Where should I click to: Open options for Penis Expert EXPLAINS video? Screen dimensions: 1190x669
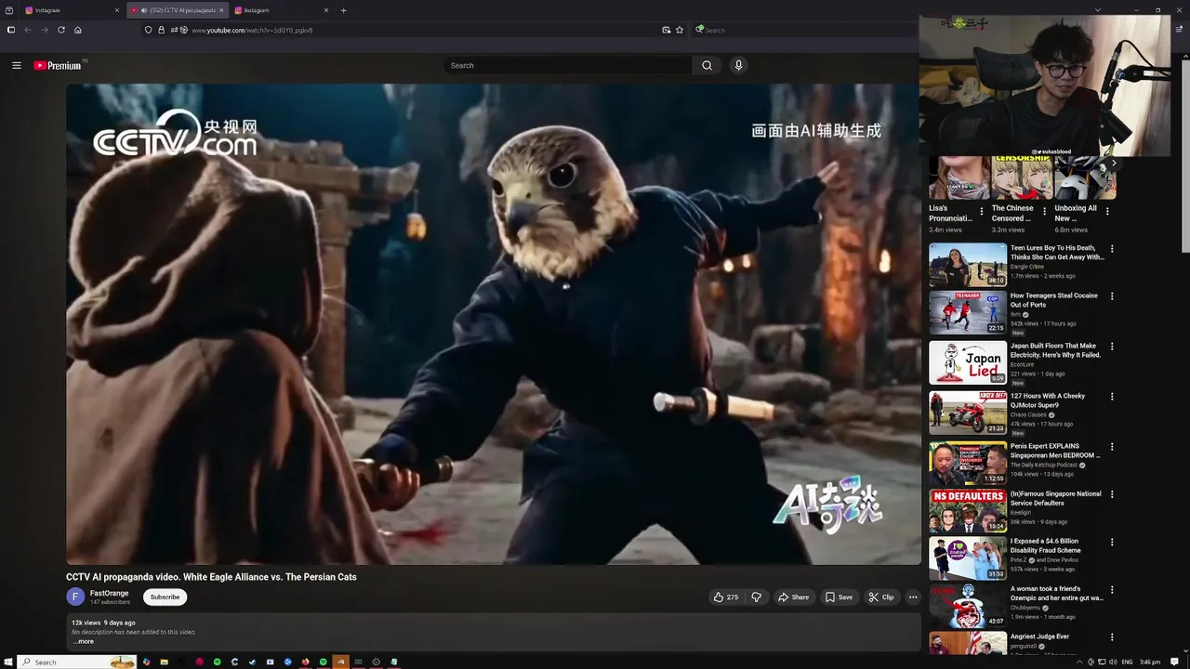[1111, 447]
